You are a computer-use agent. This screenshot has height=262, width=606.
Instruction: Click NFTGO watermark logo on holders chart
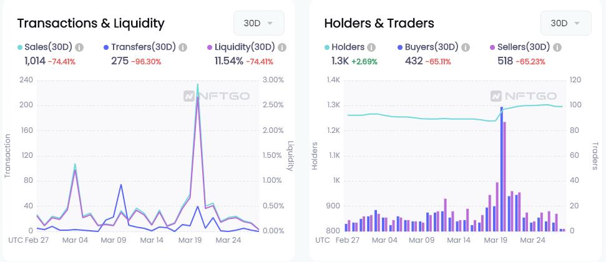coord(523,96)
